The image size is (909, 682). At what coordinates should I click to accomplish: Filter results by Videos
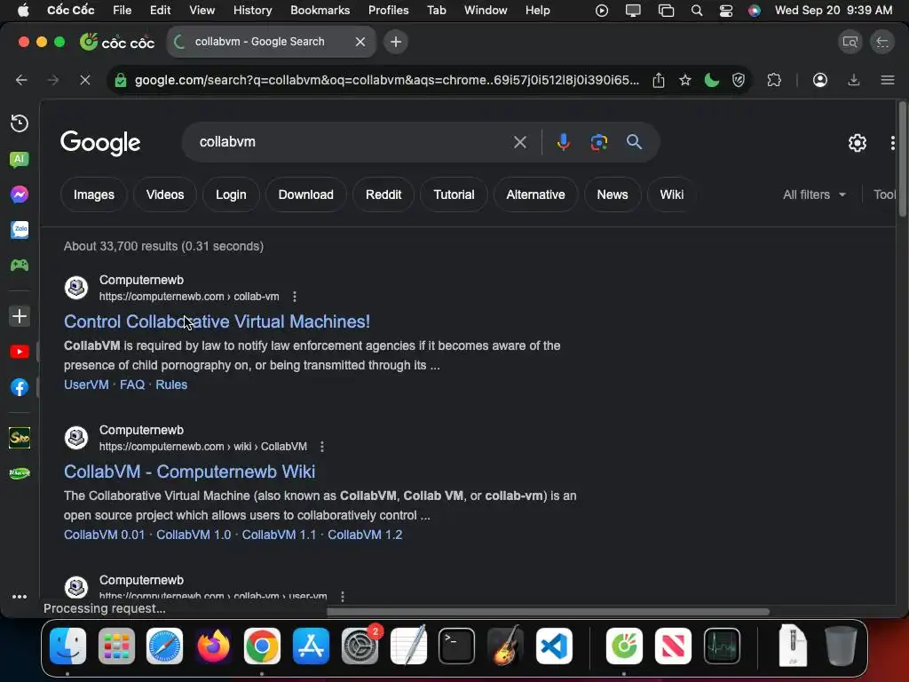point(165,194)
